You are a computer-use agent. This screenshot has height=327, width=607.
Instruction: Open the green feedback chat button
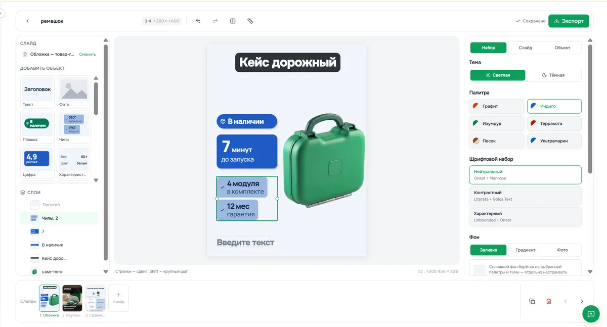tap(590, 314)
